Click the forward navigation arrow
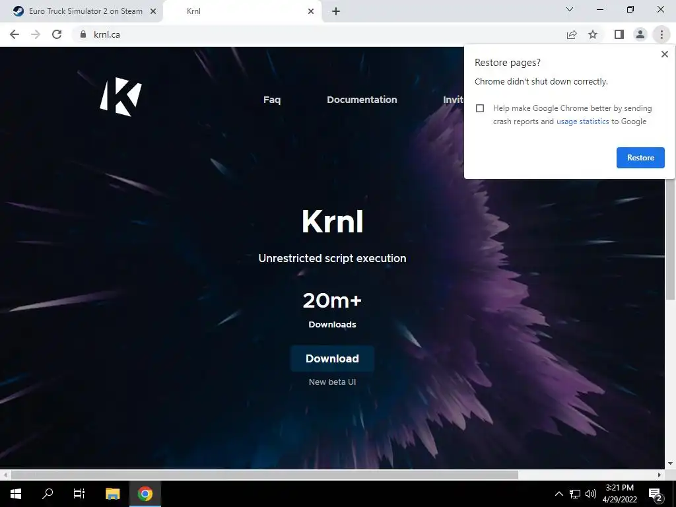 (x=36, y=34)
